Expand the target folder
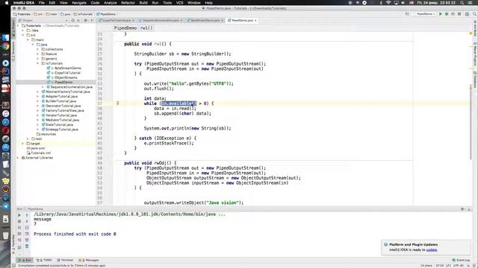The image size is (478, 268). pos(23,144)
